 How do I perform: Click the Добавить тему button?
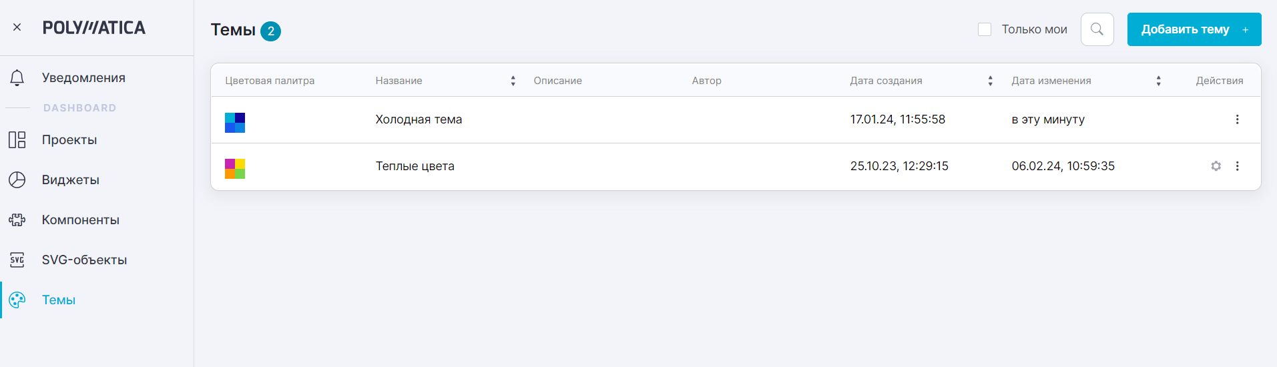(x=1194, y=29)
